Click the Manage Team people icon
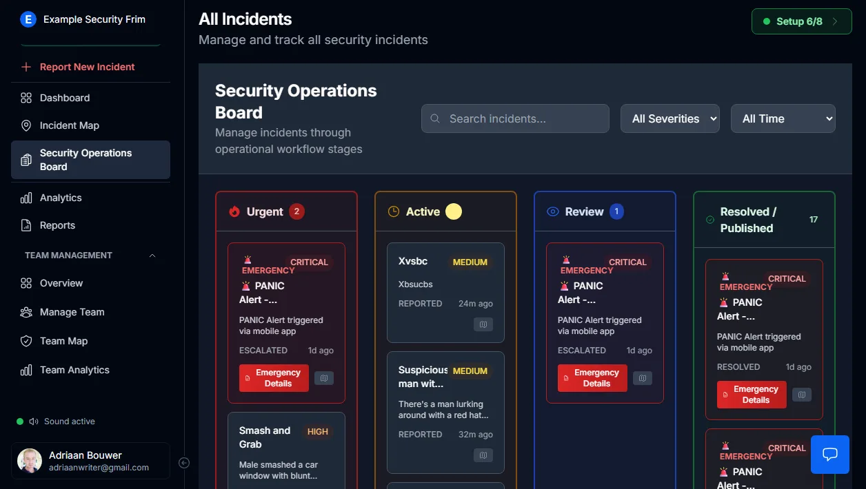The image size is (866, 489). [28, 312]
